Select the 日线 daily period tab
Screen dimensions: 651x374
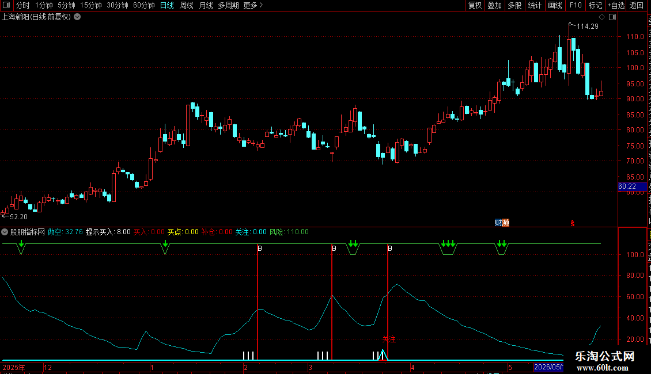(x=167, y=5)
